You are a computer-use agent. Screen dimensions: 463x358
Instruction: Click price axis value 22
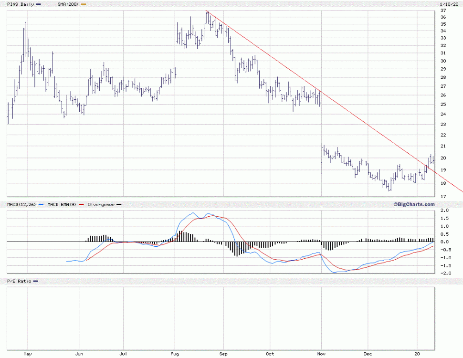443,135
